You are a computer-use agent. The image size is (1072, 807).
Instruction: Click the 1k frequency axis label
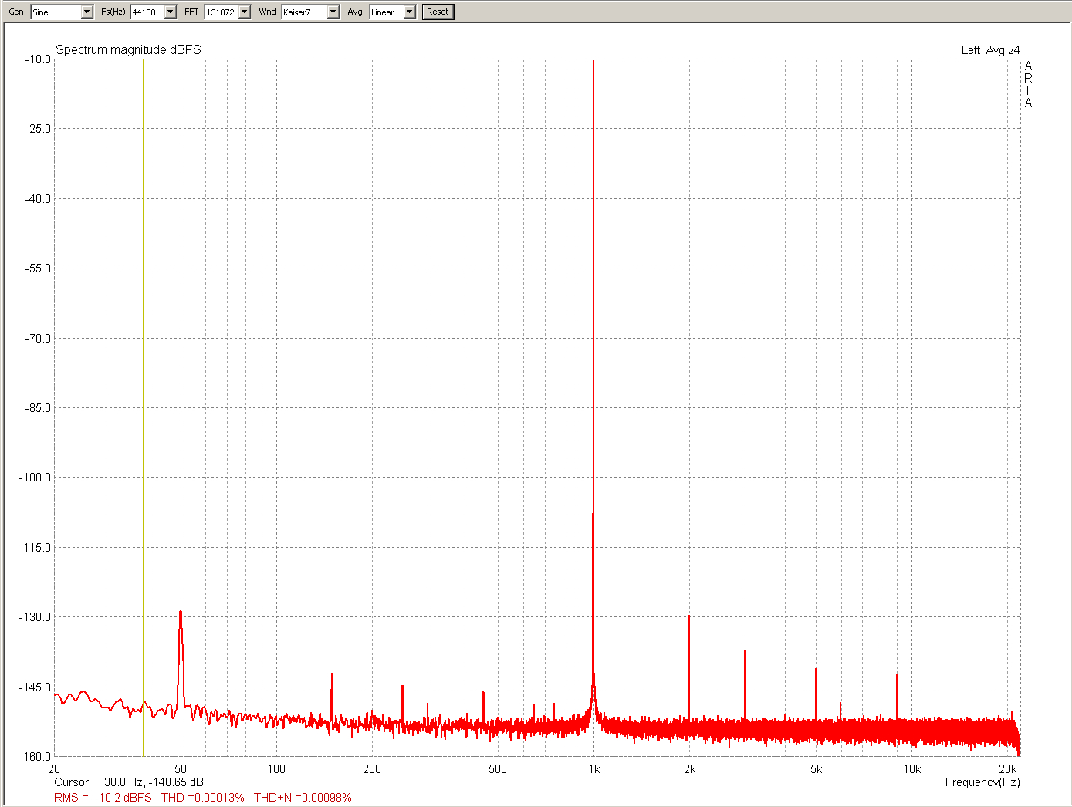pos(593,769)
